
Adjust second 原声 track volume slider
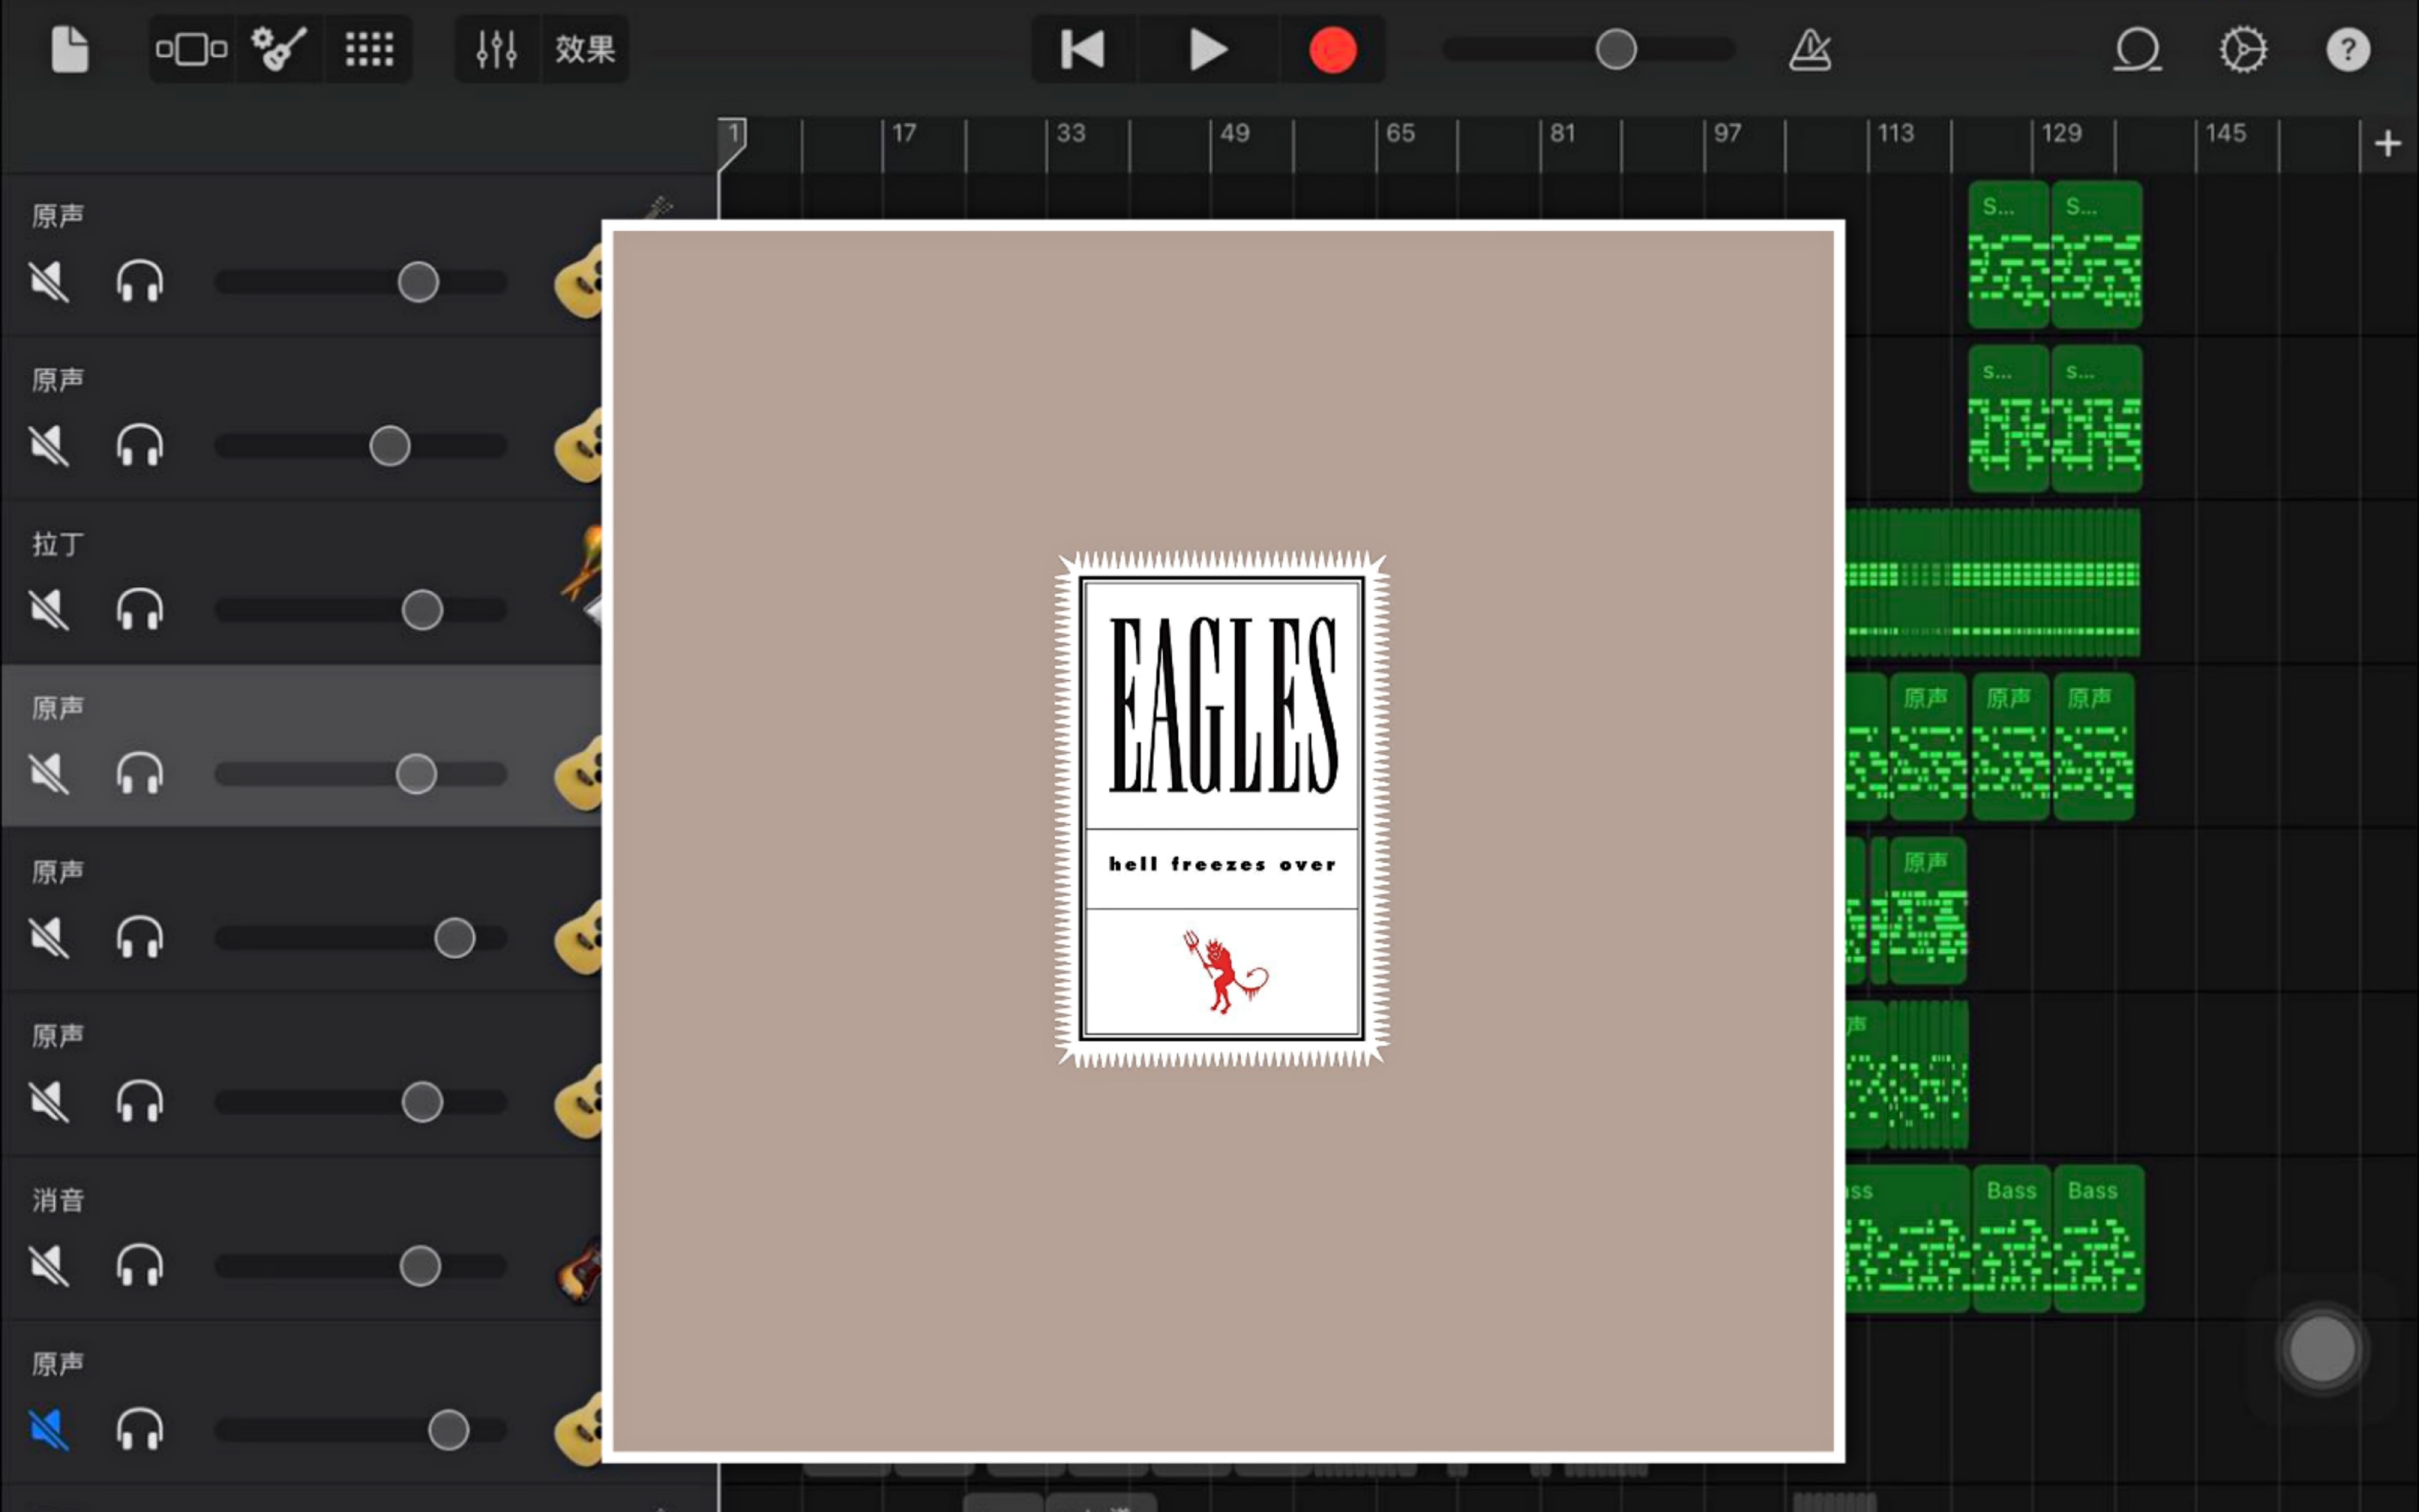[360, 446]
